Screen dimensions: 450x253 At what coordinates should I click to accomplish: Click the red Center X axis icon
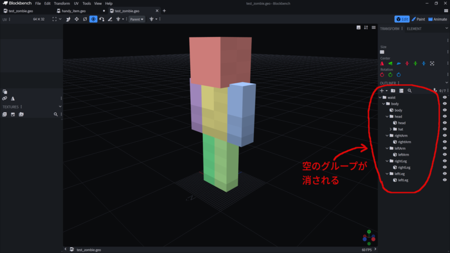[382, 63]
